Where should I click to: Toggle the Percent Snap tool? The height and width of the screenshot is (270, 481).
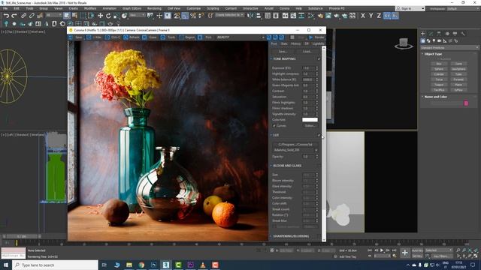(193, 16)
